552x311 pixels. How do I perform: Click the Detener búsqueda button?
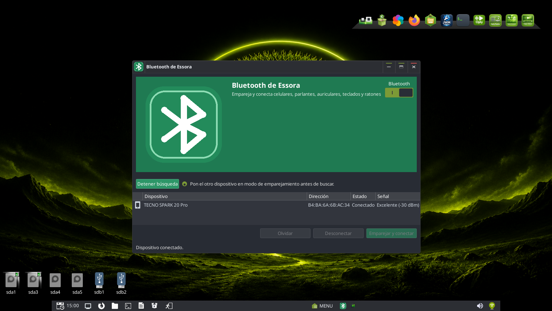[157, 184]
